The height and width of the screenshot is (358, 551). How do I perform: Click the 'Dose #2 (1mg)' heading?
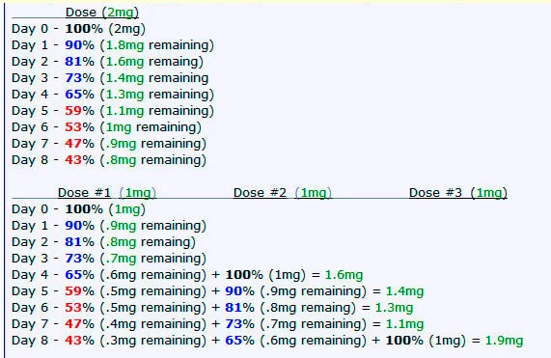pos(283,193)
